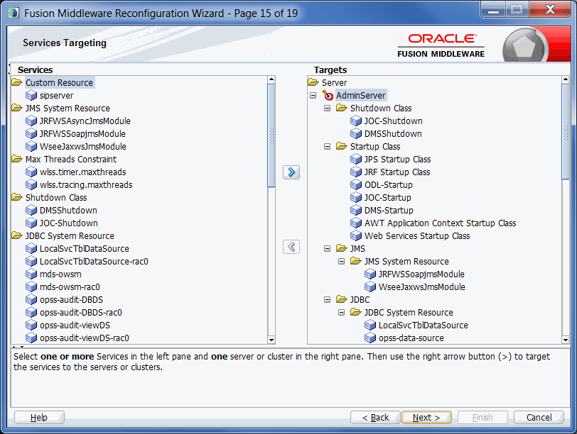577x434 pixels.
Task: Click the JDBC System Resource folder icon in Services
Action: tap(17, 235)
